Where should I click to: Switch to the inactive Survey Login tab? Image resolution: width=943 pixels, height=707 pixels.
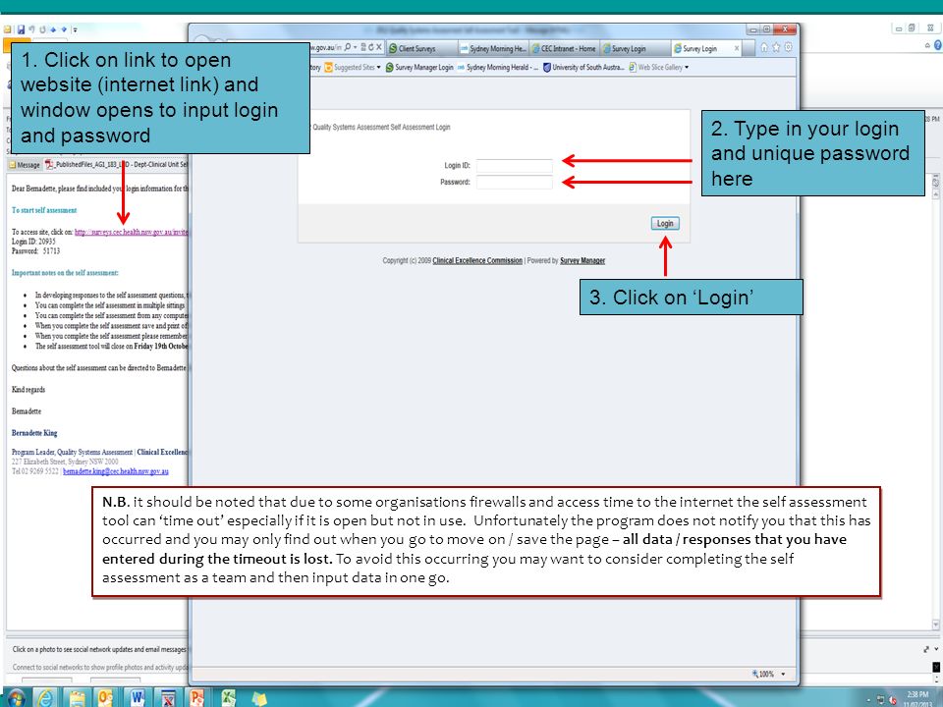pyautogui.click(x=636, y=49)
